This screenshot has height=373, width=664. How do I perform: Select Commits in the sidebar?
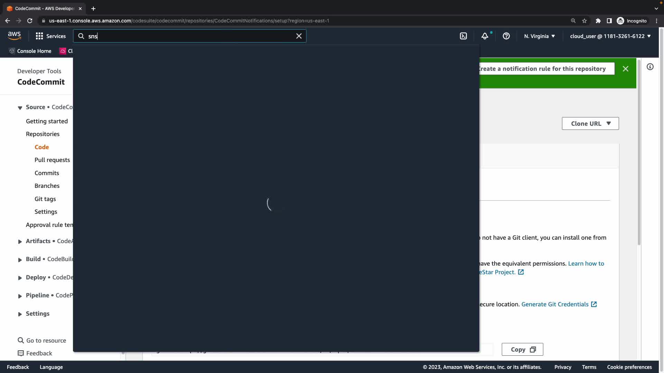click(47, 173)
